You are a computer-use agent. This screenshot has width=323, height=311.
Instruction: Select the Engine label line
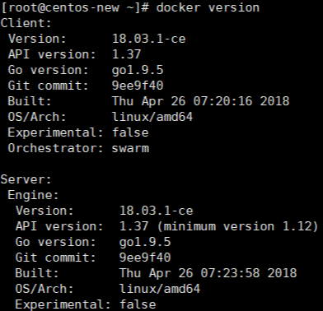point(33,195)
